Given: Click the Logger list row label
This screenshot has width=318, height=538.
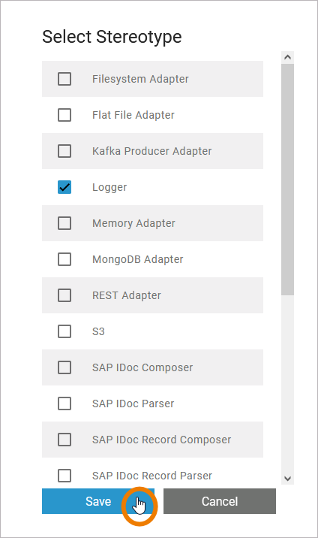Looking at the screenshot, I should coord(109,187).
